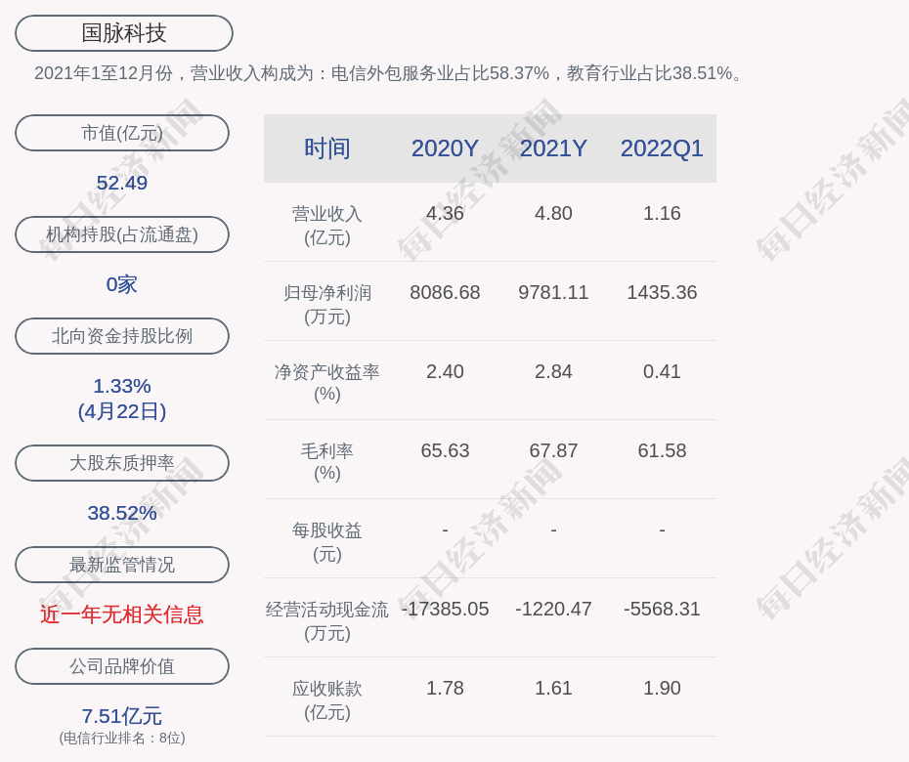Image resolution: width=909 pixels, height=762 pixels.
Task: Click the 2021年1至12月份 revenue composition sentence
Action: (x=388, y=73)
